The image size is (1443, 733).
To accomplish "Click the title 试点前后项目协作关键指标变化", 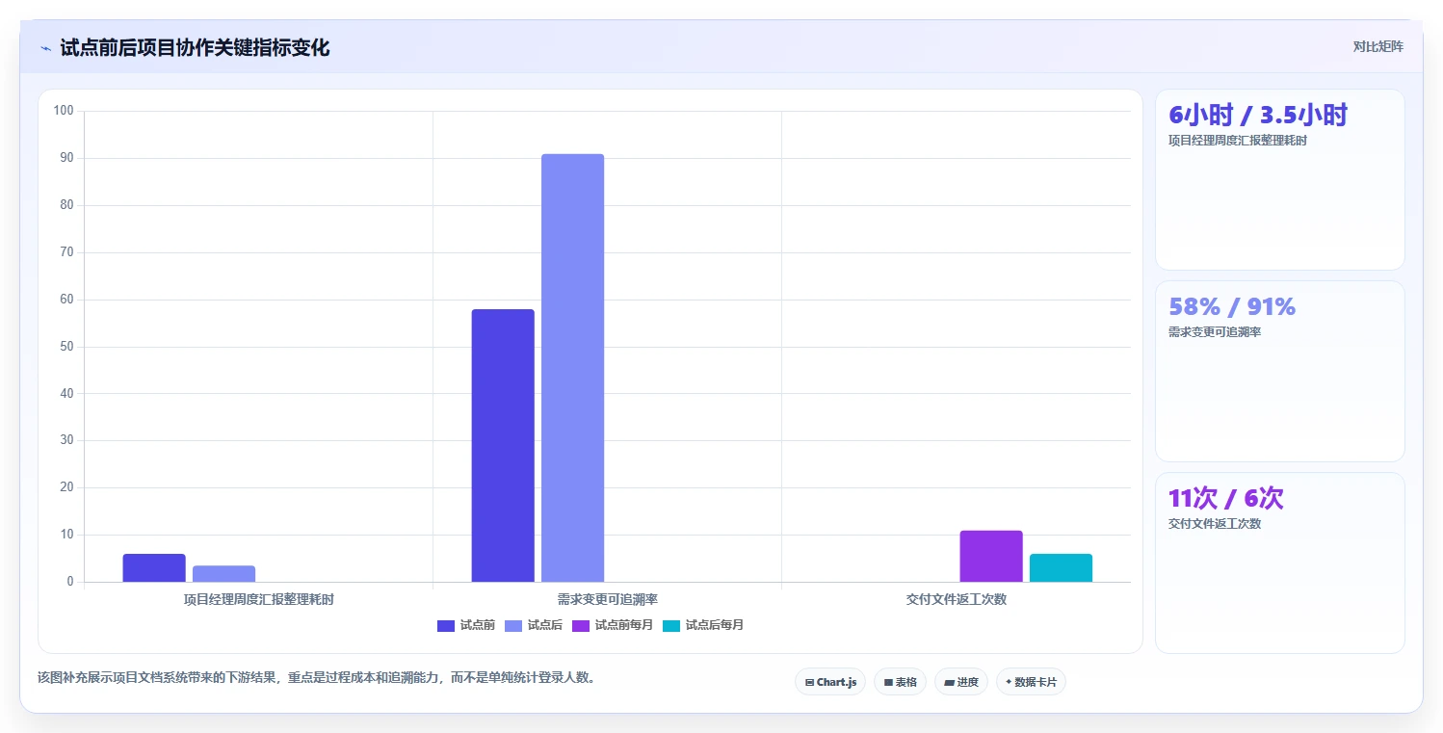I will (195, 48).
